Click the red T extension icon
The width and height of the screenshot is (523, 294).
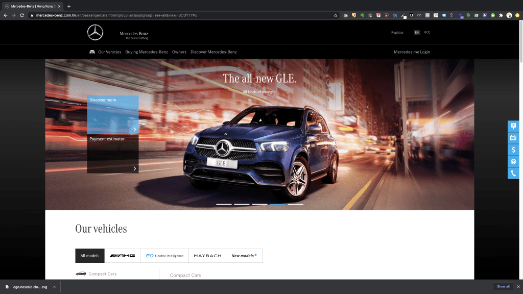click(378, 15)
